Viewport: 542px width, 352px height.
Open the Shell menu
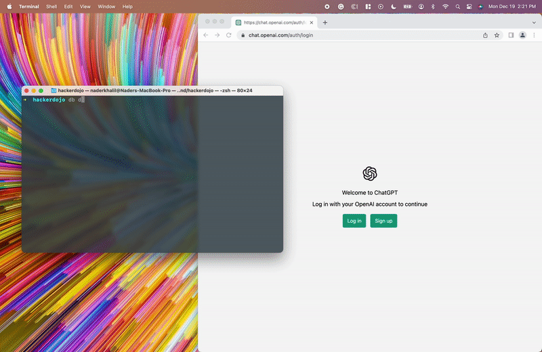[51, 6]
